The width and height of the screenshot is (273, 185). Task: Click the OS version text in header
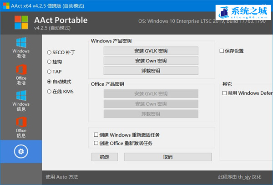click(202, 21)
